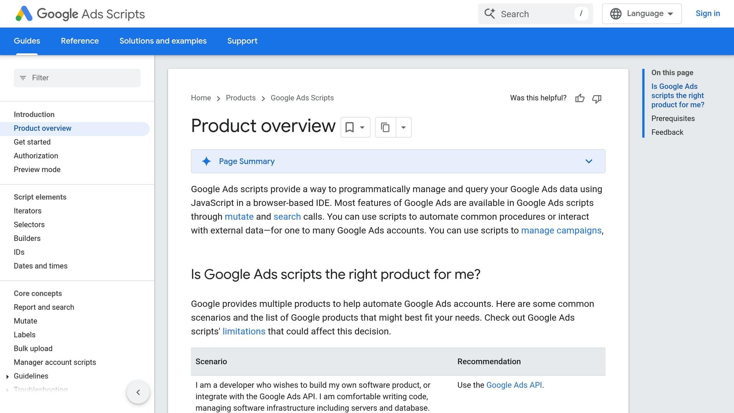Viewport: 734px width, 413px height.
Task: Open Bulk upload in sidebar
Action: 33,348
